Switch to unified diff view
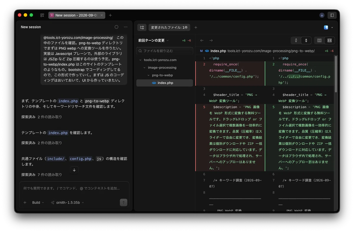This screenshot has height=232, width=354. [319, 40]
